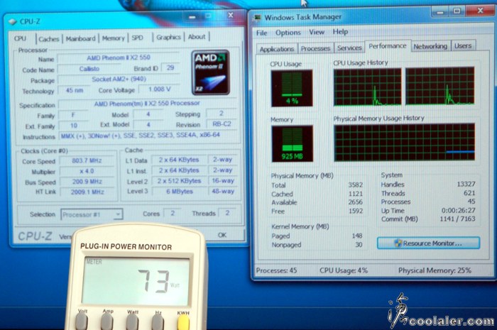Open the Memory tab in CPU-Z

click(113, 38)
